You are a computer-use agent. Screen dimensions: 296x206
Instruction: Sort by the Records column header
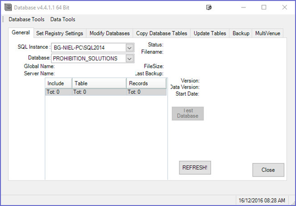point(146,83)
